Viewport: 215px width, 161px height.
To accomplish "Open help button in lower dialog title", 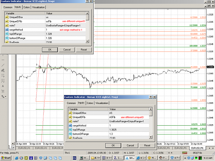I will (x=151, y=97).
